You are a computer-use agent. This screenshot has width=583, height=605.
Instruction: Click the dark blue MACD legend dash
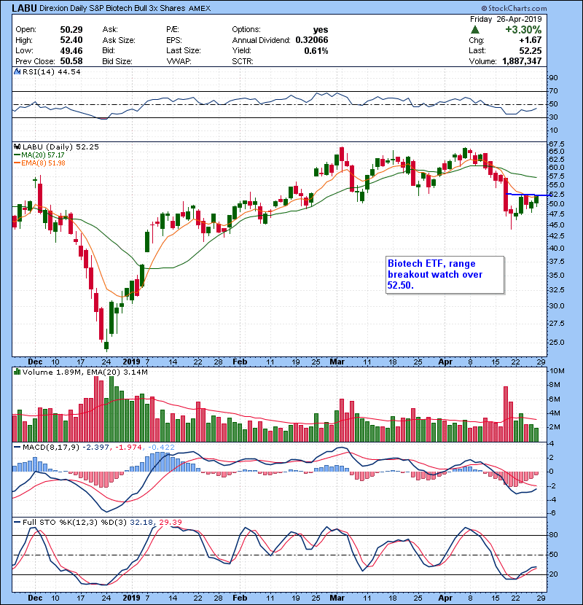point(17,448)
